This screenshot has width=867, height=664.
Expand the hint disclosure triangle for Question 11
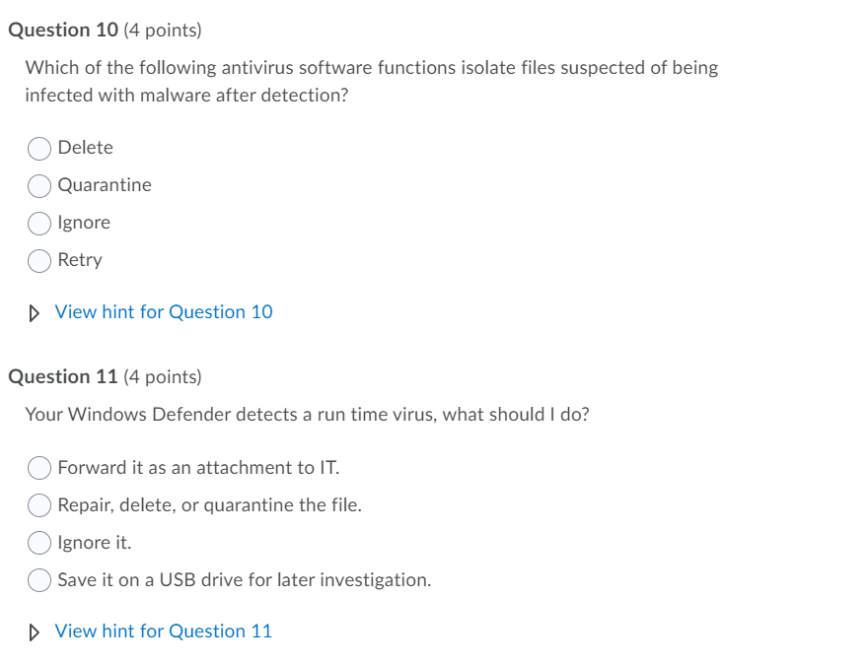pyautogui.click(x=34, y=631)
